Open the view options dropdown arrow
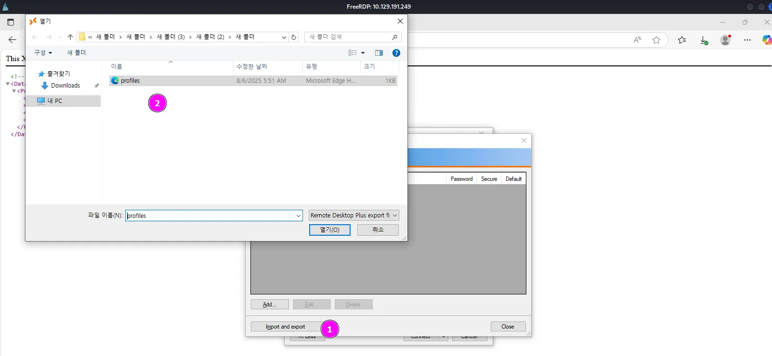The height and width of the screenshot is (356, 772). [x=363, y=53]
